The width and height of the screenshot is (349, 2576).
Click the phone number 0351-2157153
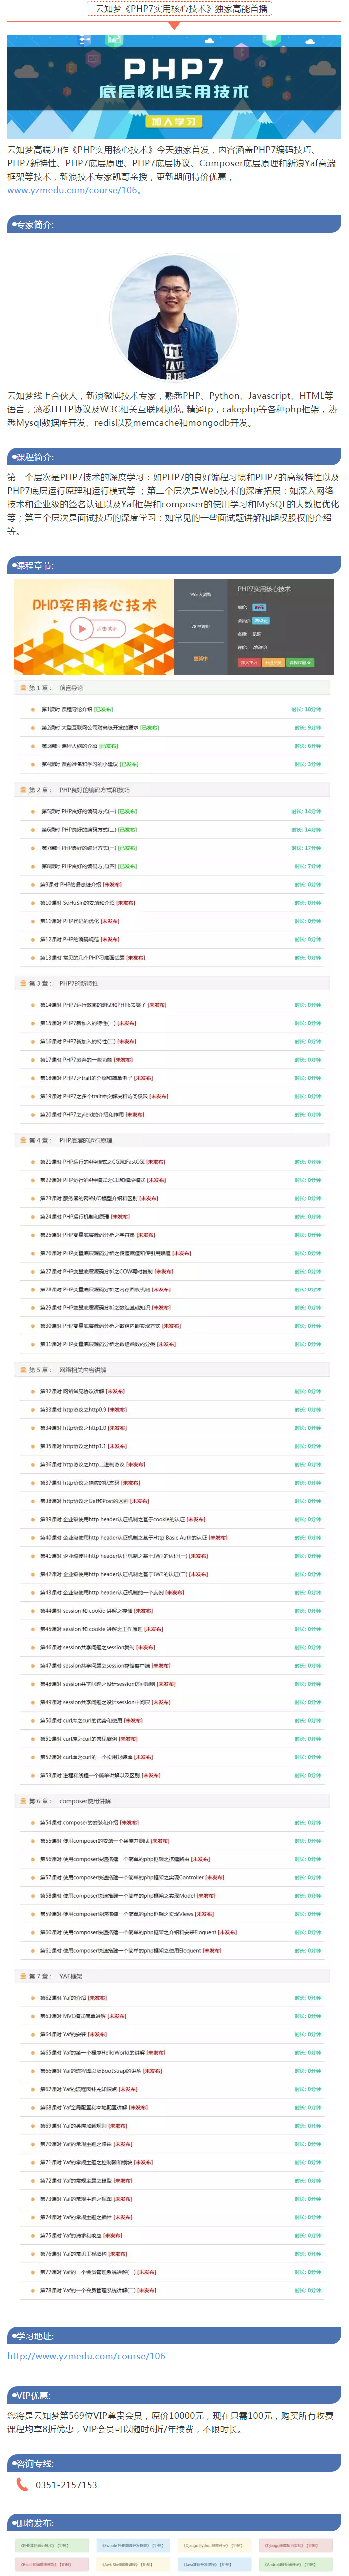pyautogui.click(x=66, y=2484)
